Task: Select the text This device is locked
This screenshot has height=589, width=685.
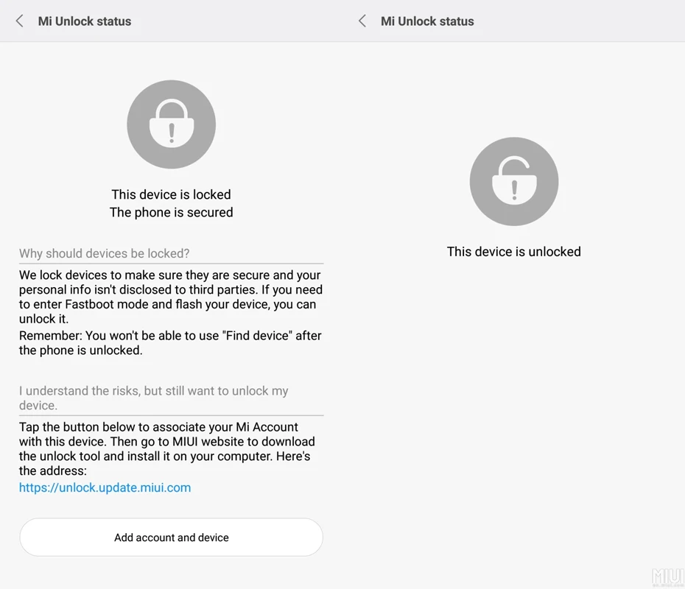Action: 171,194
